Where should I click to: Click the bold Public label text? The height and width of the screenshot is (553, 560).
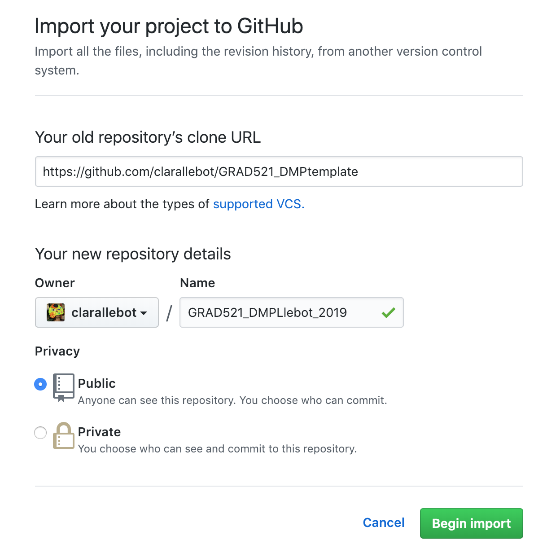(97, 383)
